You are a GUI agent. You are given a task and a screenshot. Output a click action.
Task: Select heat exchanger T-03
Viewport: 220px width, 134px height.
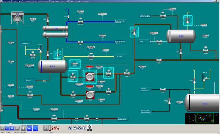(56, 32)
